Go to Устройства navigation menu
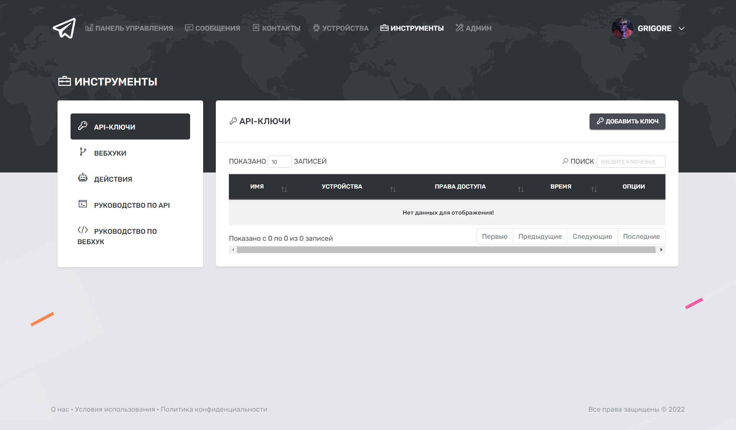Screen dimensions: 736x430 click(341, 28)
